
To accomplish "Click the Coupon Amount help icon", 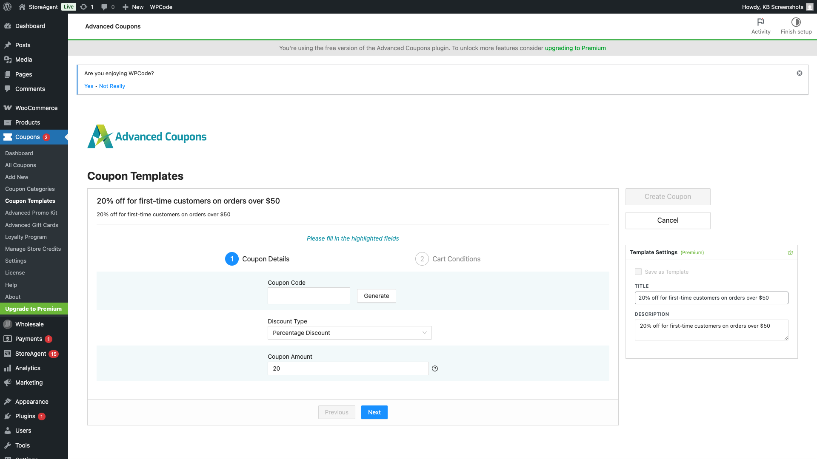I will (x=435, y=368).
